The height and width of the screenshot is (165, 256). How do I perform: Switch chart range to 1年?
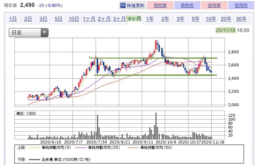(150, 19)
